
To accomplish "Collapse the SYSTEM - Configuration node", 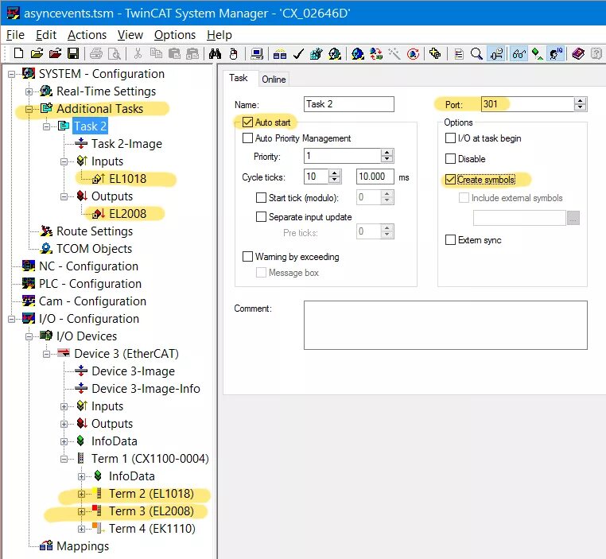I will (x=12, y=74).
